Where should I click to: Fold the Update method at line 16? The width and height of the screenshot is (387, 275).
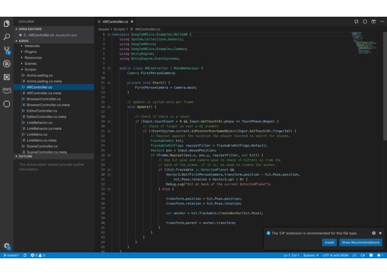pyautogui.click(x=109, y=107)
